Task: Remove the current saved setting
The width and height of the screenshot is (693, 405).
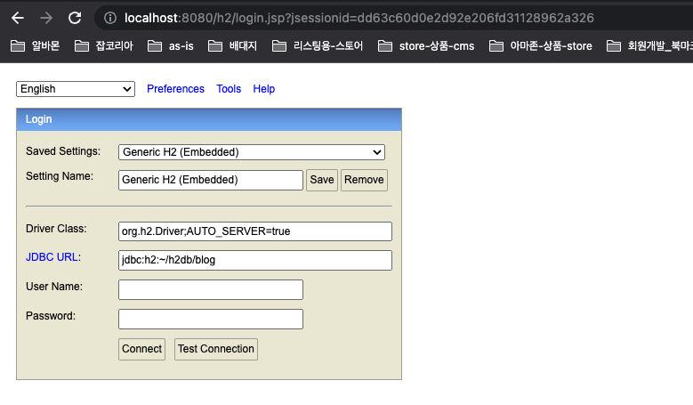Action: [x=364, y=180]
